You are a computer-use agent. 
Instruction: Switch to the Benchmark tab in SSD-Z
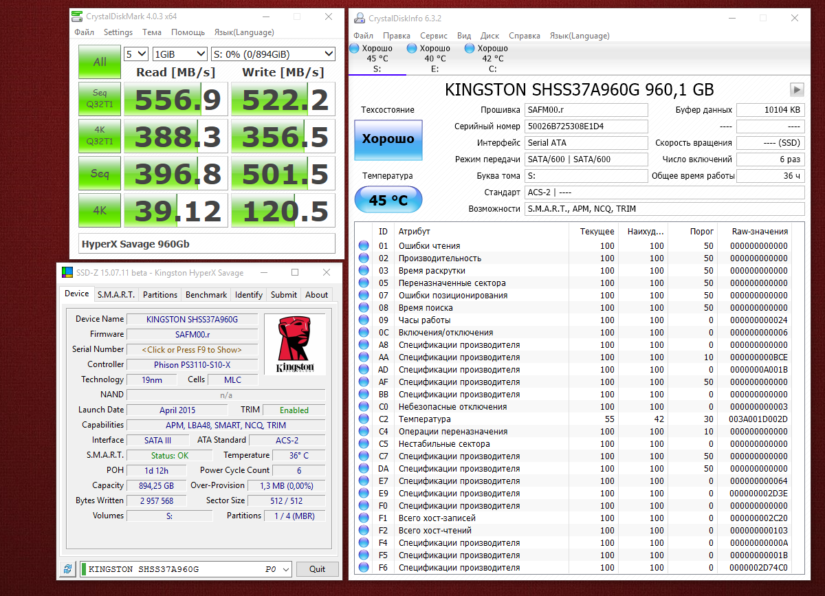(206, 295)
